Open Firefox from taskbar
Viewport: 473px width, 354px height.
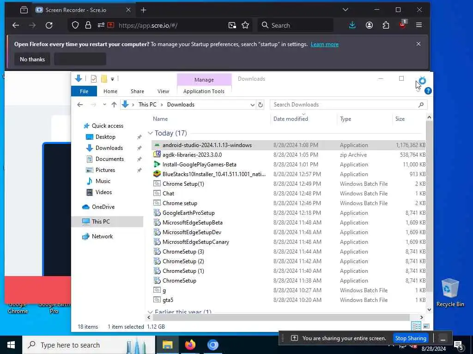(x=190, y=345)
